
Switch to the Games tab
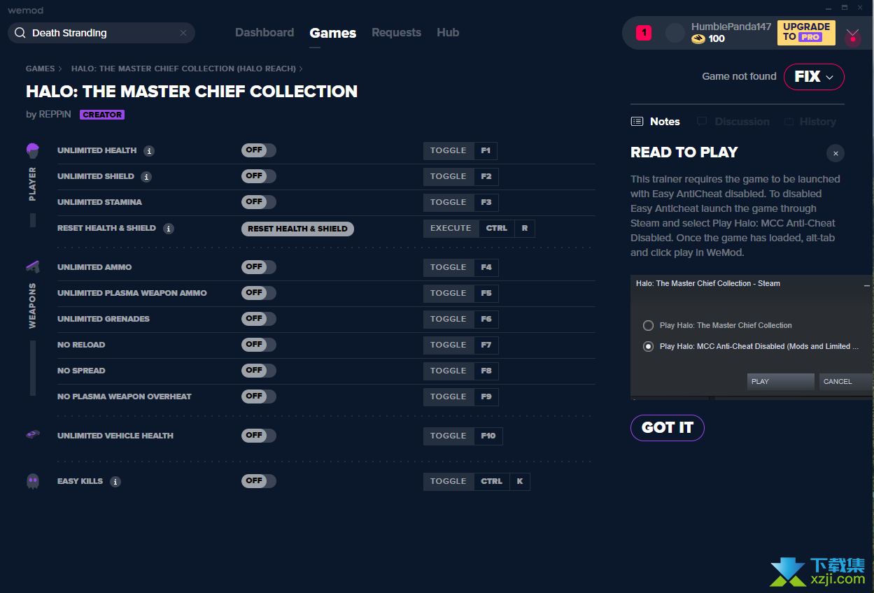click(x=333, y=33)
